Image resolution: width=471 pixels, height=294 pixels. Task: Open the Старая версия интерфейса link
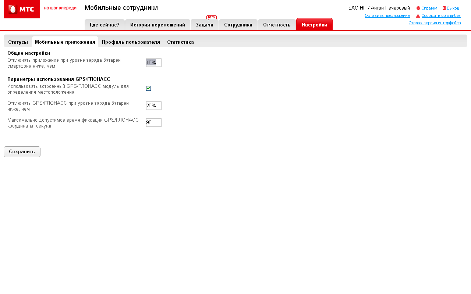point(435,23)
